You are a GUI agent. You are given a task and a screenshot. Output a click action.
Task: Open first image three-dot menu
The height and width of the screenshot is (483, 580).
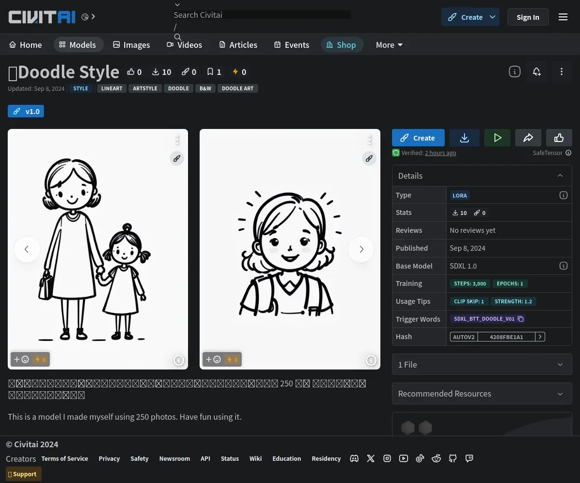(177, 140)
